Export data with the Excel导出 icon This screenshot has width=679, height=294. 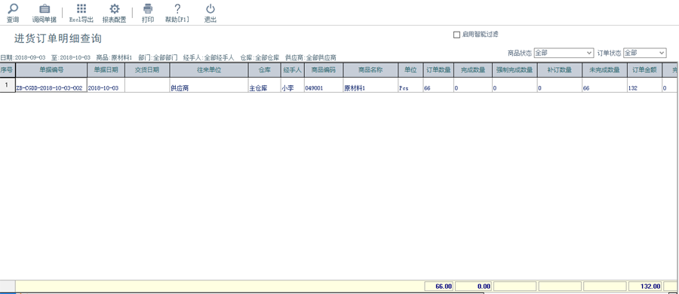point(81,8)
